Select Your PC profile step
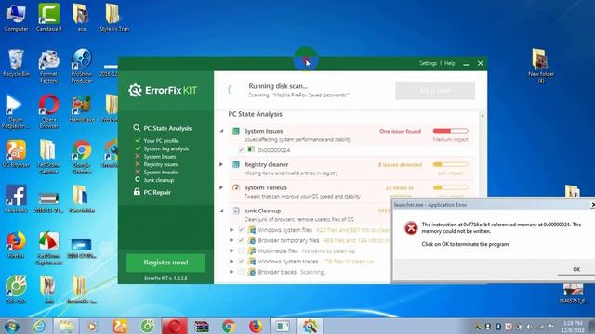595x334 pixels. click(161, 140)
